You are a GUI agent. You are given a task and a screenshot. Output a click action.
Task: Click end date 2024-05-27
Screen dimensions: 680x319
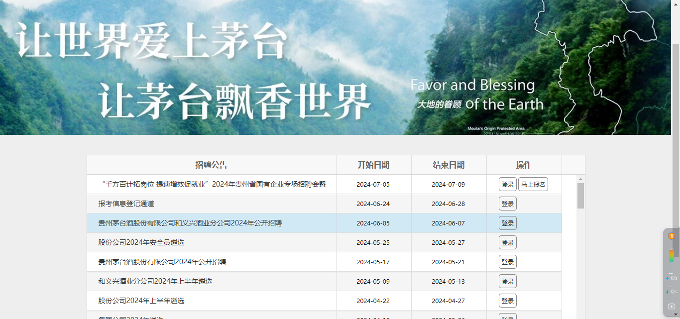(x=449, y=242)
